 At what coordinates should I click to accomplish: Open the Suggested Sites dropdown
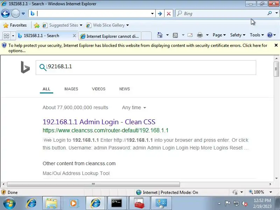coord(62,25)
